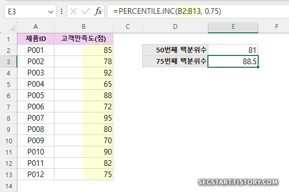Select cell containing P012
Screen dimensions: 289x192
pyautogui.click(x=36, y=175)
